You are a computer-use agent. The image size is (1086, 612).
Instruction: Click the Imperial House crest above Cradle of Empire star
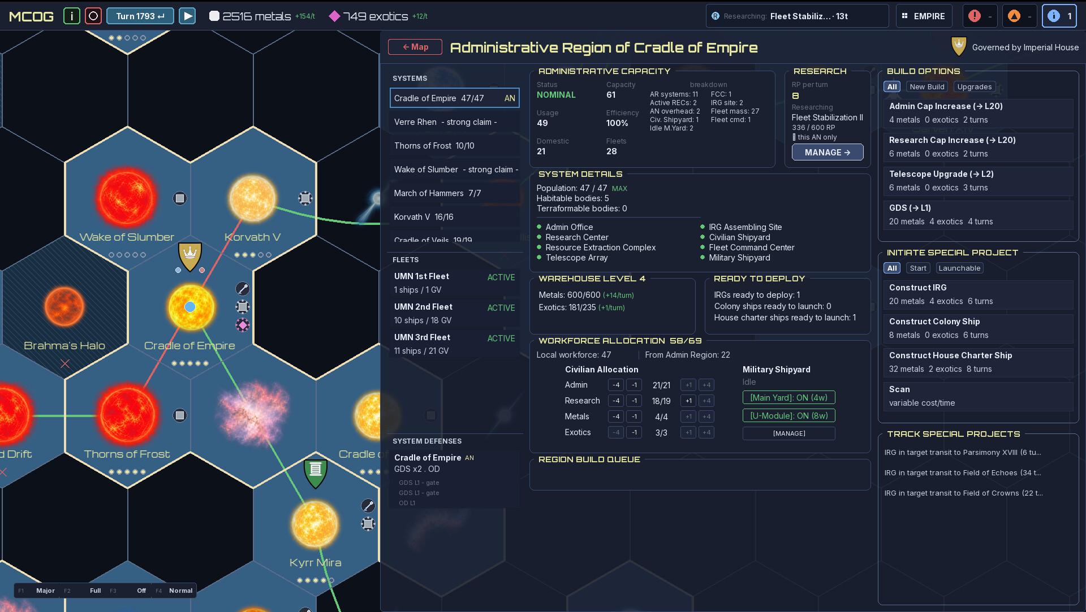[190, 256]
